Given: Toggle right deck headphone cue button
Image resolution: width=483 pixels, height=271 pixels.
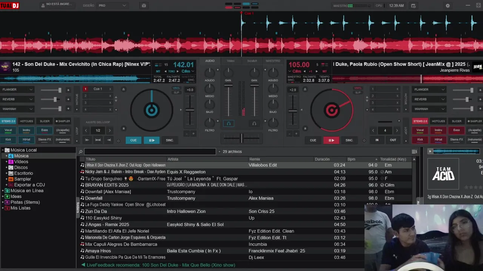Looking at the screenshot, I should click(254, 123).
